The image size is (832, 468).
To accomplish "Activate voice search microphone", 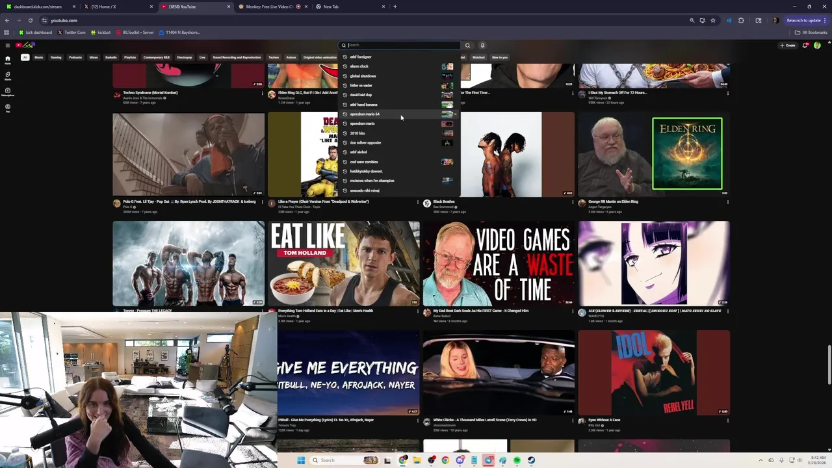I will coord(482,45).
